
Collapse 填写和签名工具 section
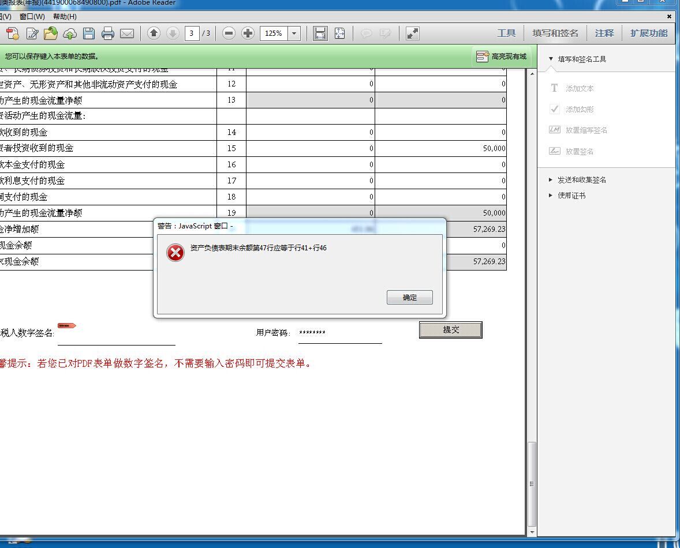pos(577,59)
